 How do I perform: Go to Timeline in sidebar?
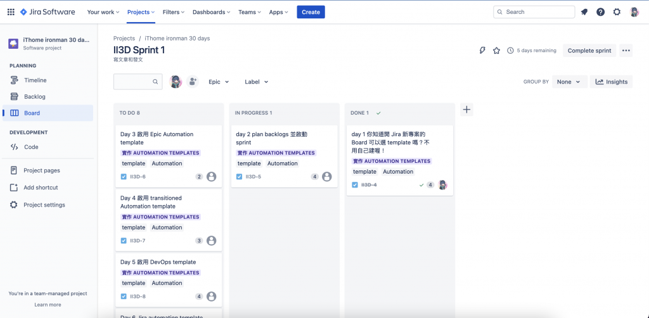point(48,80)
